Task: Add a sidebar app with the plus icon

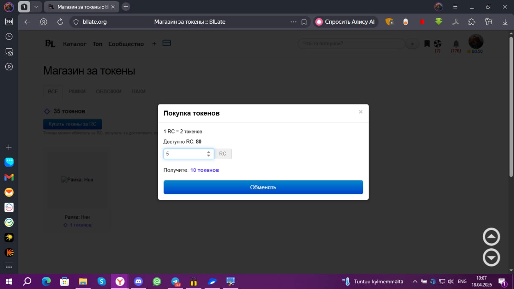Action: [9, 148]
